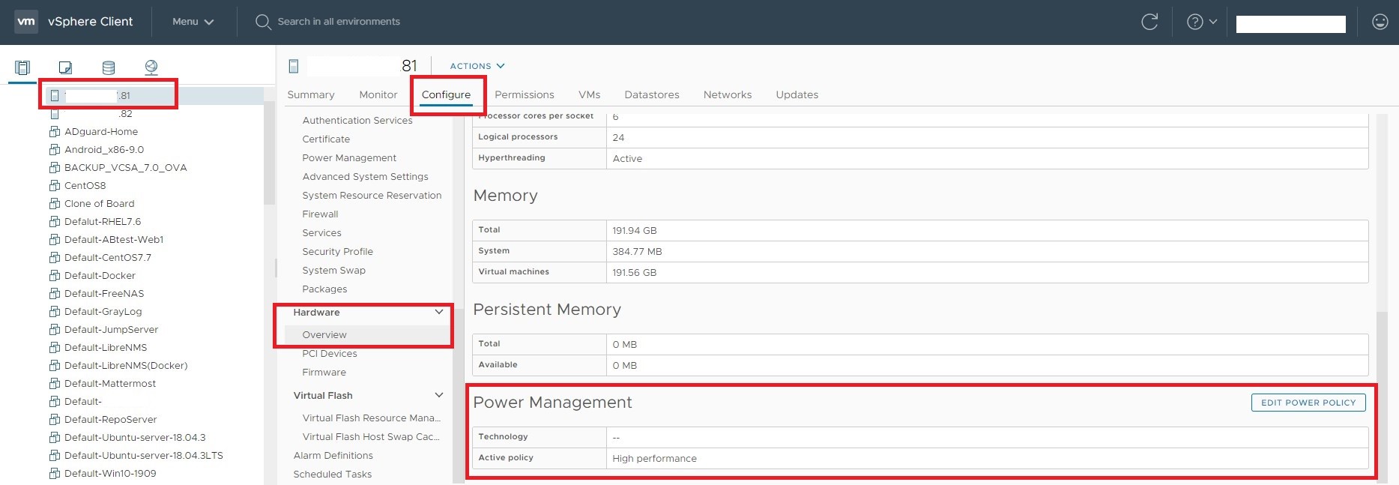Viewport: 1399px width, 485px height.
Task: Switch to the VMs tab
Action: pyautogui.click(x=590, y=94)
